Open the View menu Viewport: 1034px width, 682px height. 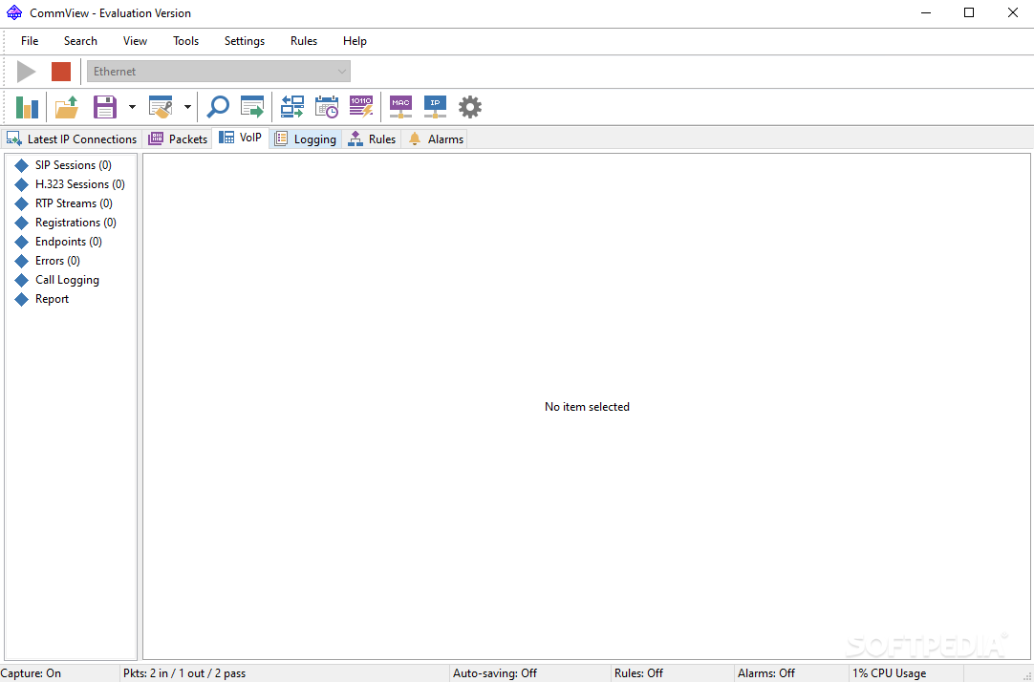pyautogui.click(x=135, y=41)
